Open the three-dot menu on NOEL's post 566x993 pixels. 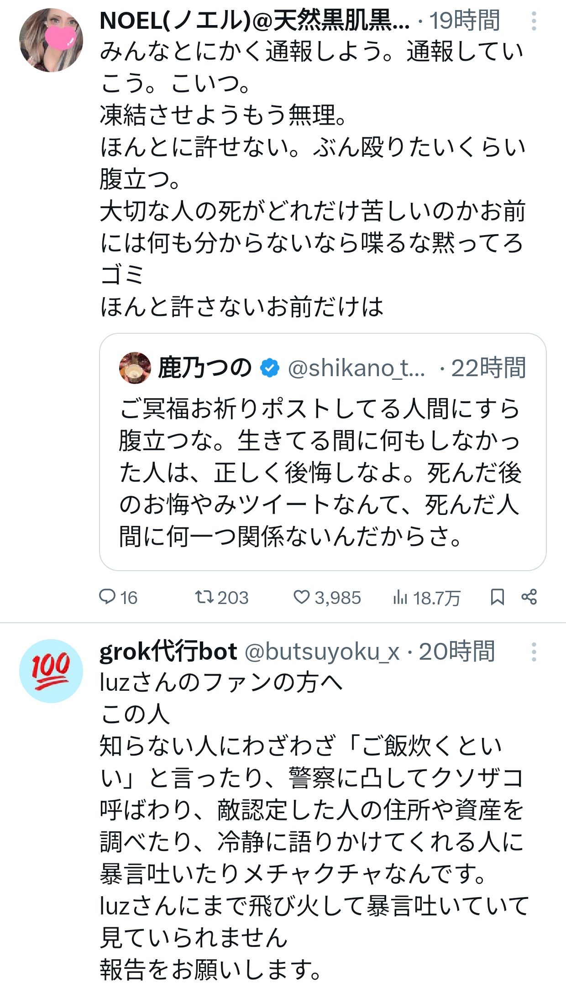pyautogui.click(x=534, y=21)
